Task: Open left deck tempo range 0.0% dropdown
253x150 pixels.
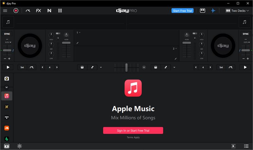Action: pyautogui.click(x=8, y=42)
